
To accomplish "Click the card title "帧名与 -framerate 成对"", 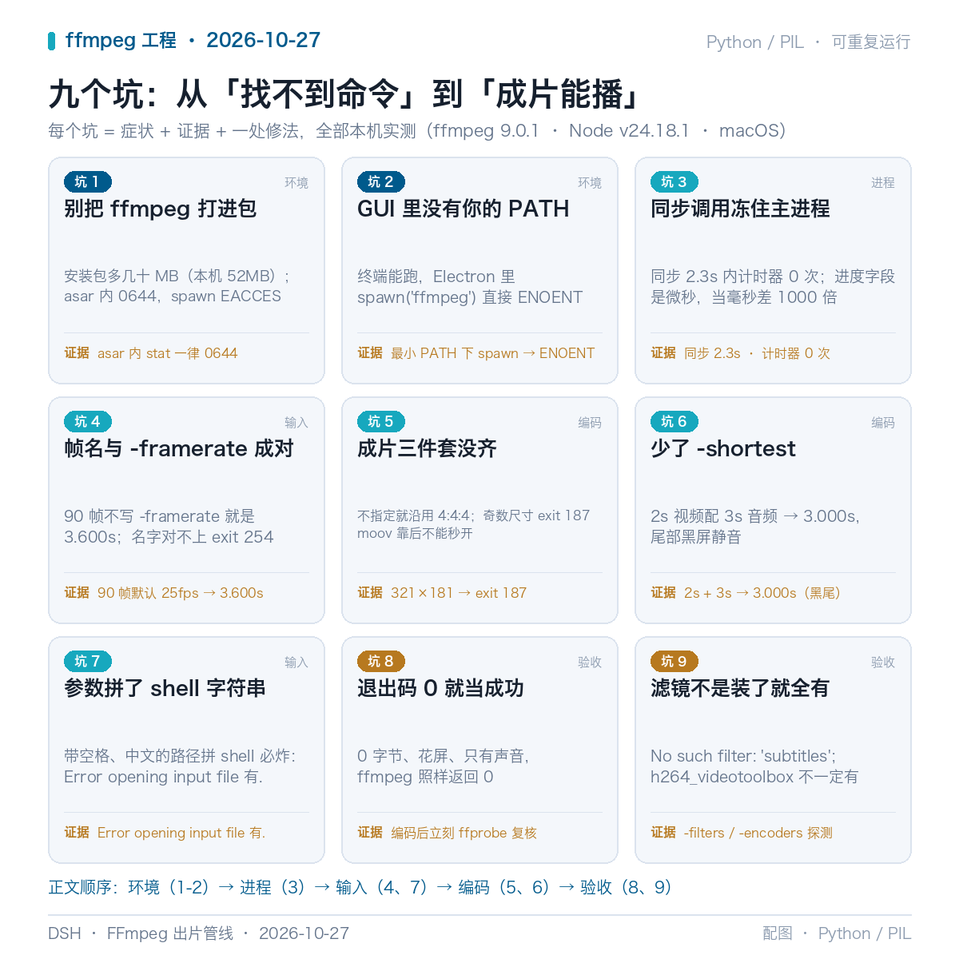I will (179, 449).
